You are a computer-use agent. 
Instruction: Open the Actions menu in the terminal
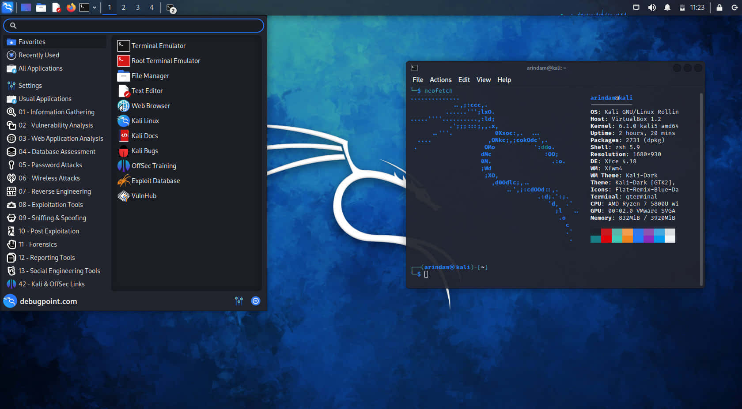pos(440,80)
